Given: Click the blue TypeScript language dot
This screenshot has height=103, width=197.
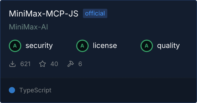Looking at the screenshot, I should [x=12, y=90].
